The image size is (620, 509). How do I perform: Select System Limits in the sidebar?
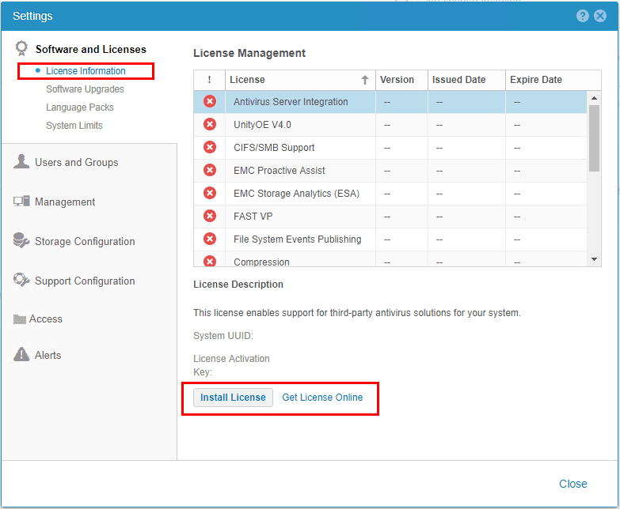click(x=74, y=126)
